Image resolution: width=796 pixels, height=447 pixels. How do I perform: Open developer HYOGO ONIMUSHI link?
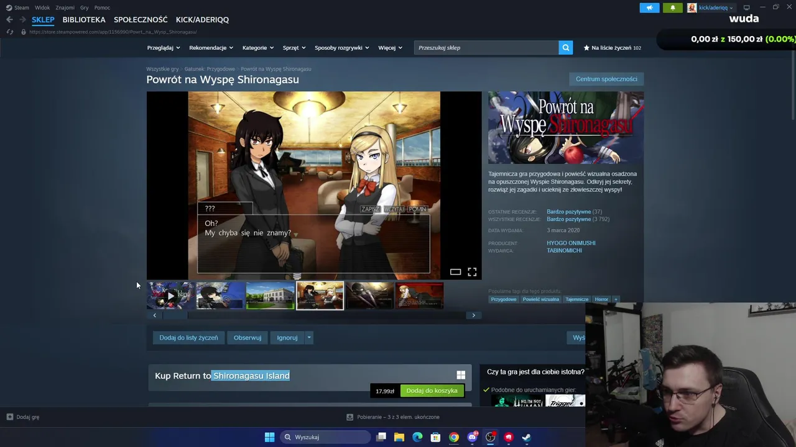(571, 243)
